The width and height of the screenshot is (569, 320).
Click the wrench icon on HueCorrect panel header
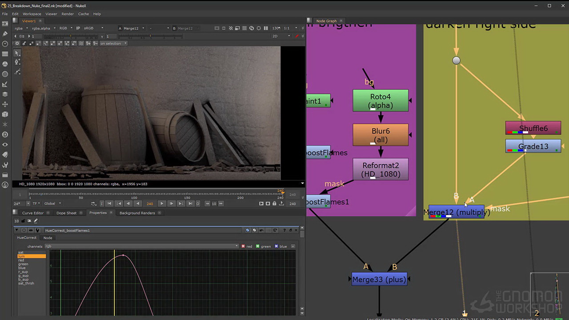(37, 230)
